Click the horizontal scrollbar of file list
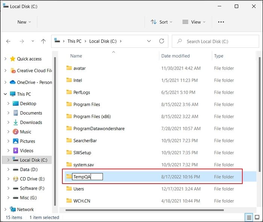The width and height of the screenshot is (263, 222). click(145, 210)
